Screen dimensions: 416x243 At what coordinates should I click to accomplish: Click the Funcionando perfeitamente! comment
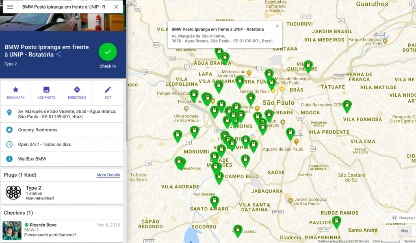50,235
